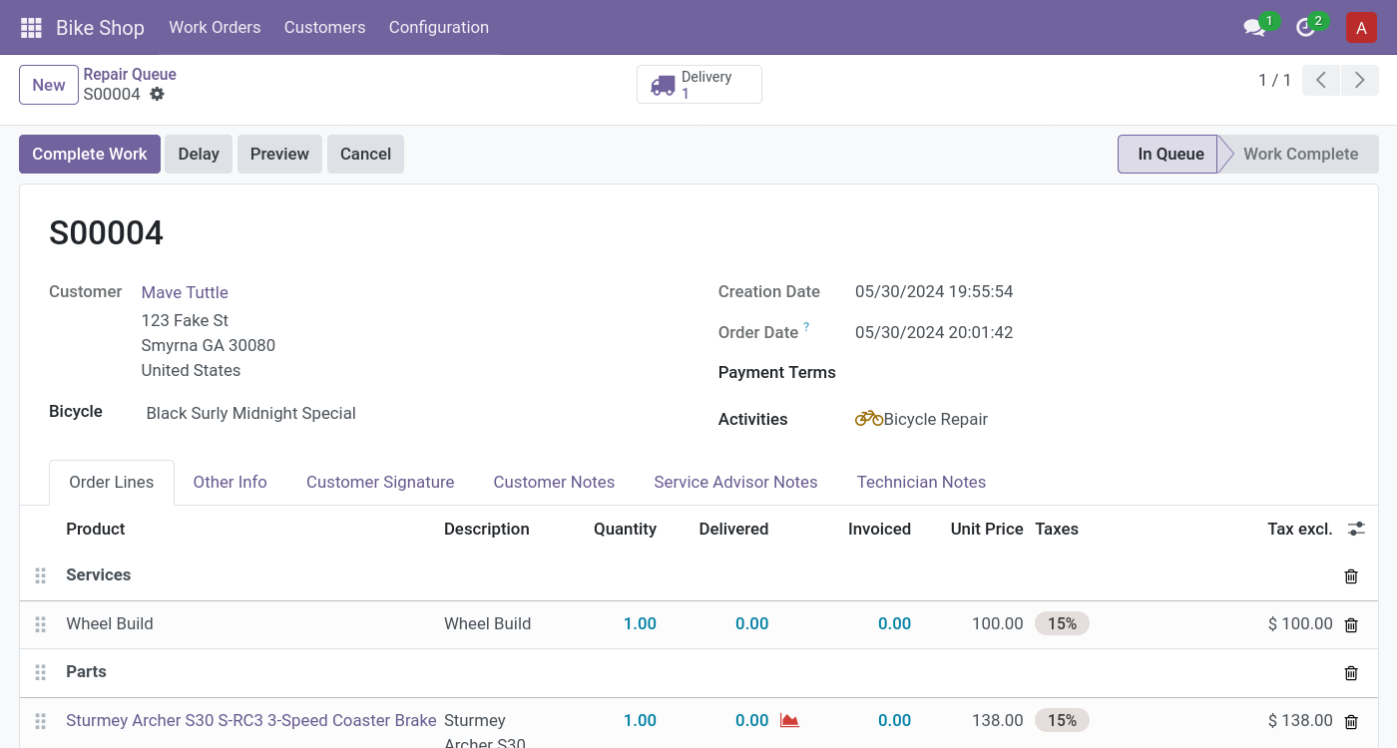Switch to the Customer Signature tab

[x=379, y=483]
